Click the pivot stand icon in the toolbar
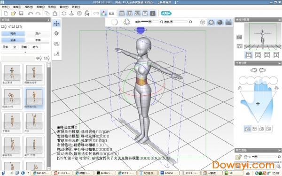The image size is (282, 176). [x=71, y=13]
